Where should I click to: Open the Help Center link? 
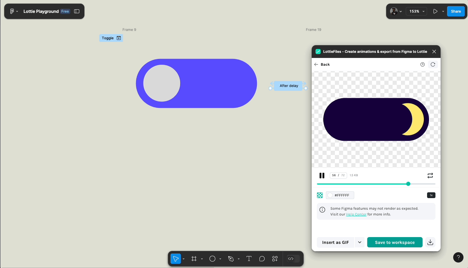point(356,214)
